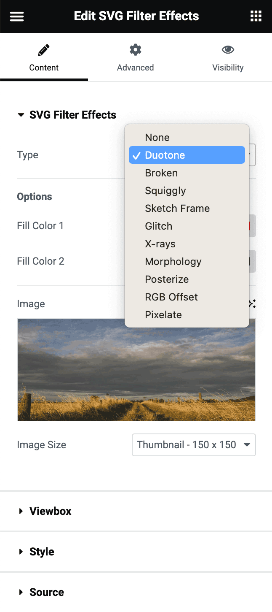Switch to the Visibility tab
The image size is (272, 612).
tap(227, 59)
